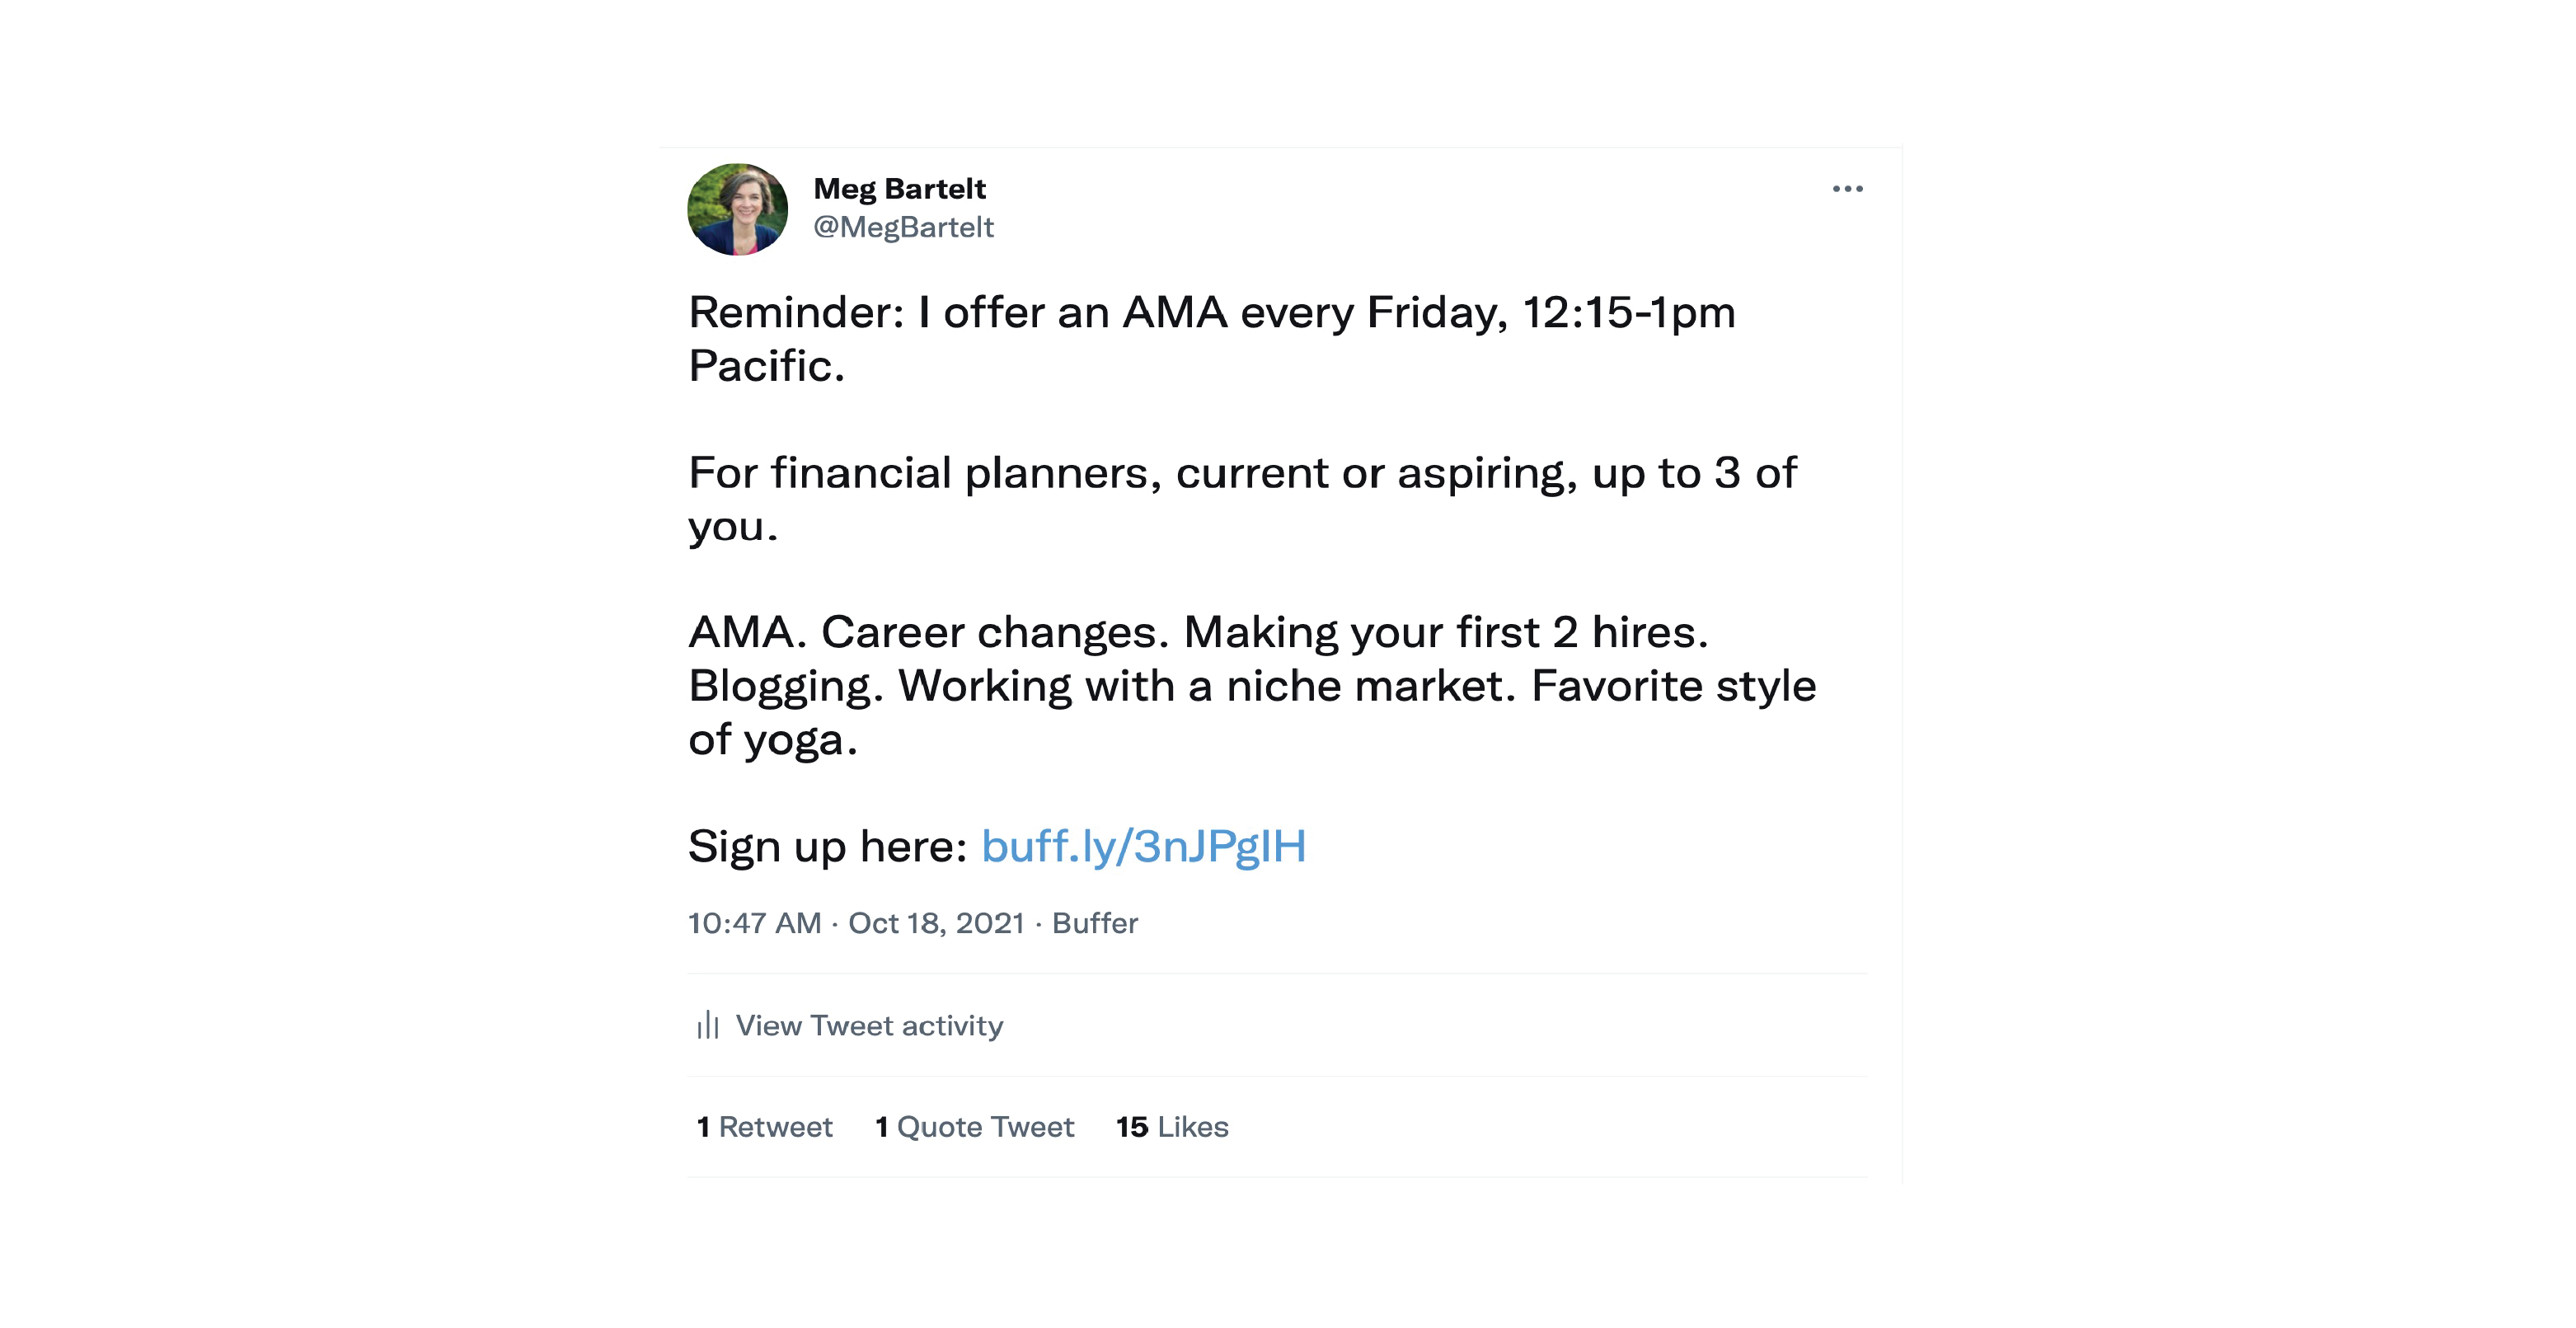Image resolution: width=2576 pixels, height=1328 pixels.
Task: Click the Career changes paragraph
Action: coord(1252,686)
